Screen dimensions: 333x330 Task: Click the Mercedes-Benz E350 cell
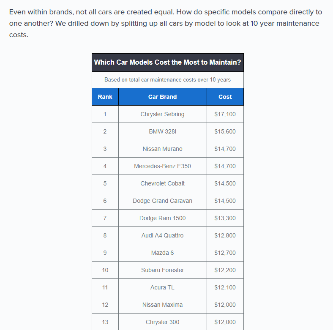pyautogui.click(x=162, y=166)
